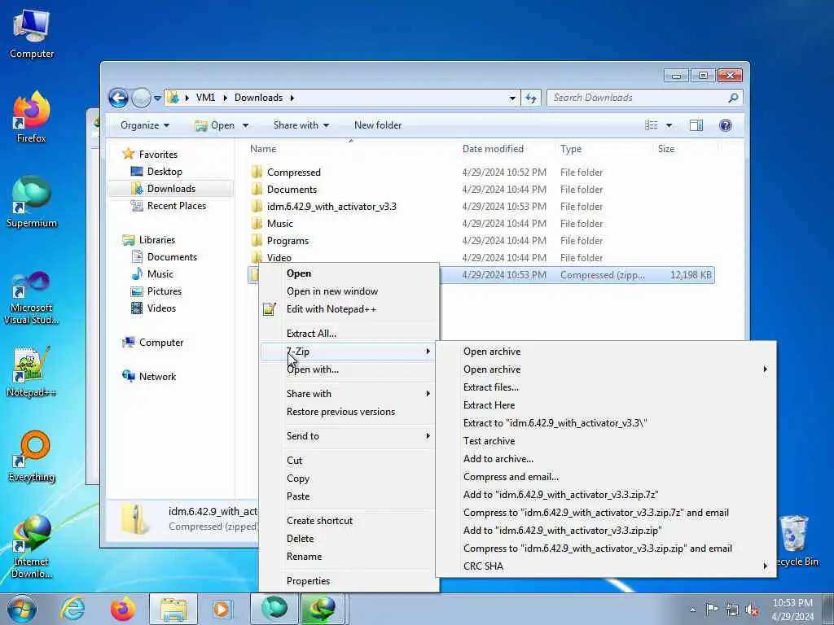The height and width of the screenshot is (625, 834).
Task: Choose Extract Here in 7-Zip submenu
Action: (489, 405)
